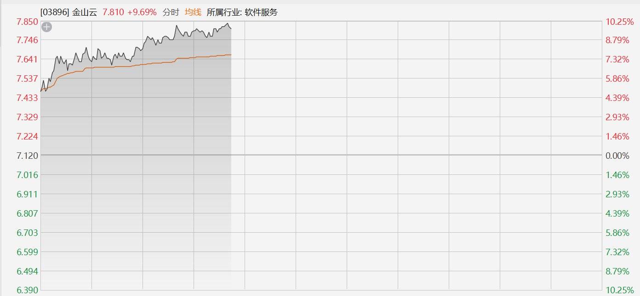Click the latest point of black price line

(231, 28)
